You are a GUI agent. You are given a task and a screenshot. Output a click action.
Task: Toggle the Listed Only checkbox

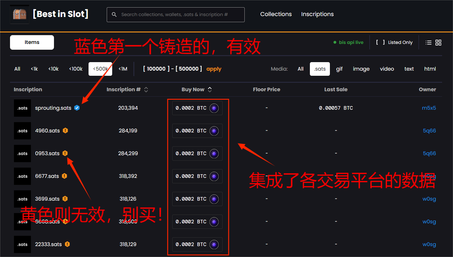380,42
